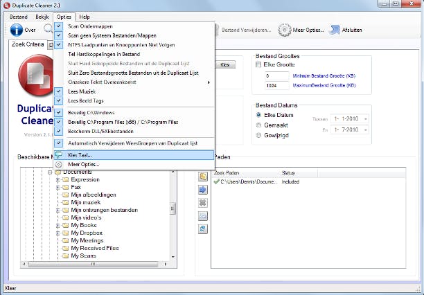
Task: Select the Gemaakt date radio button
Action: coord(258,125)
